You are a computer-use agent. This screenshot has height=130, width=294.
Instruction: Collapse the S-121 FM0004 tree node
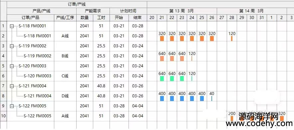pos(12,86)
